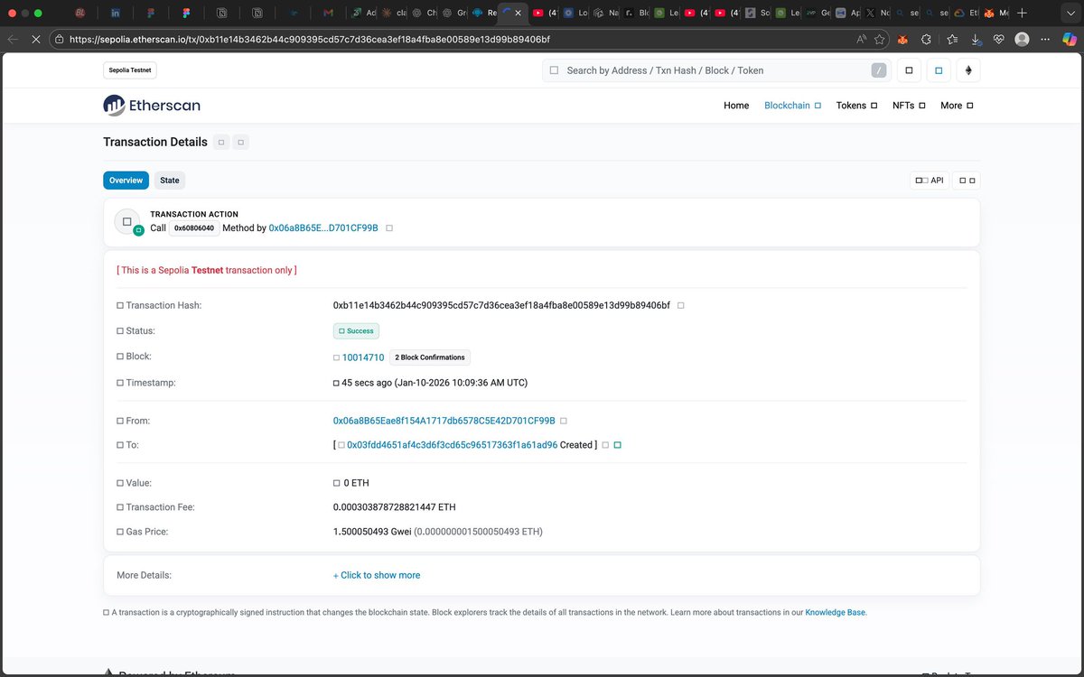
Task: Switch to the LinkedIn browser tab
Action: coord(116,14)
